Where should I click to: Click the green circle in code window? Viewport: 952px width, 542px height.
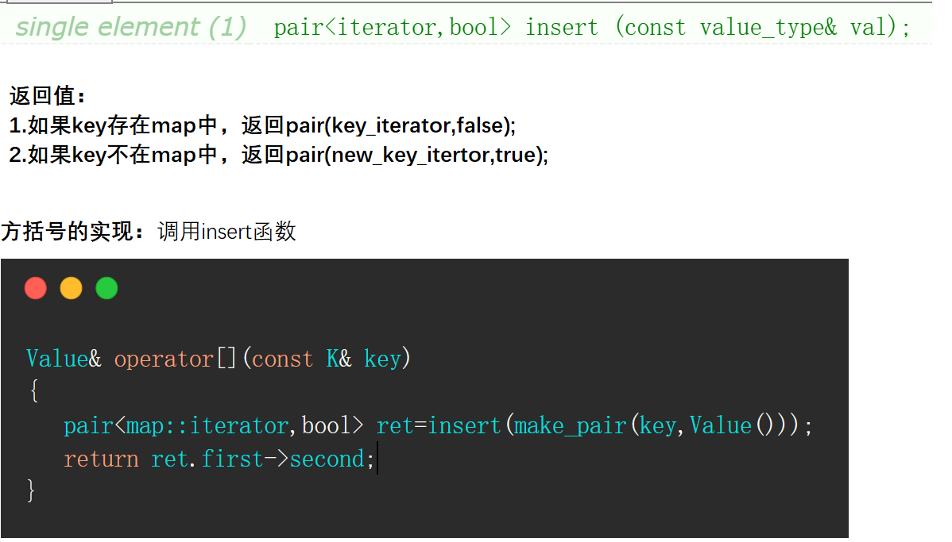coord(106,288)
